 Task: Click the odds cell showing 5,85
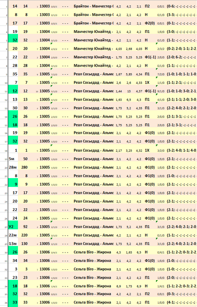pyautogui.click(x=129, y=74)
